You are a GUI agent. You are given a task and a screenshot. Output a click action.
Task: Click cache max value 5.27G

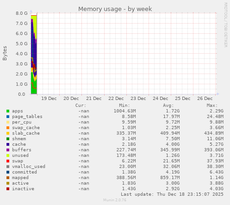coord(217,144)
